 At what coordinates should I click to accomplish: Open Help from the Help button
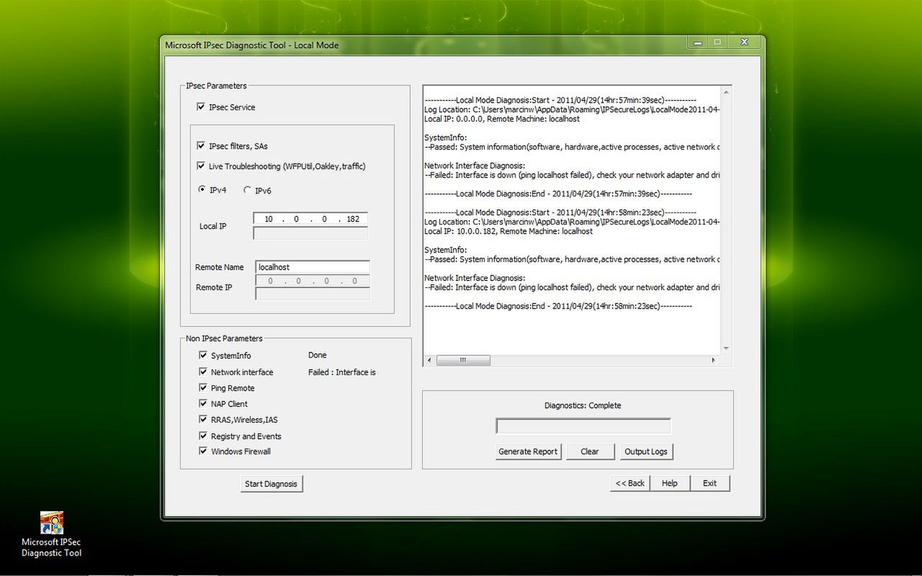click(x=669, y=483)
